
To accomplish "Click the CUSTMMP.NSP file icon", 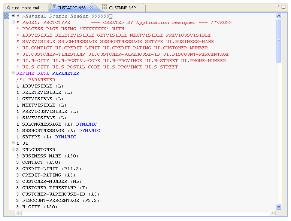I will click(104, 7).
